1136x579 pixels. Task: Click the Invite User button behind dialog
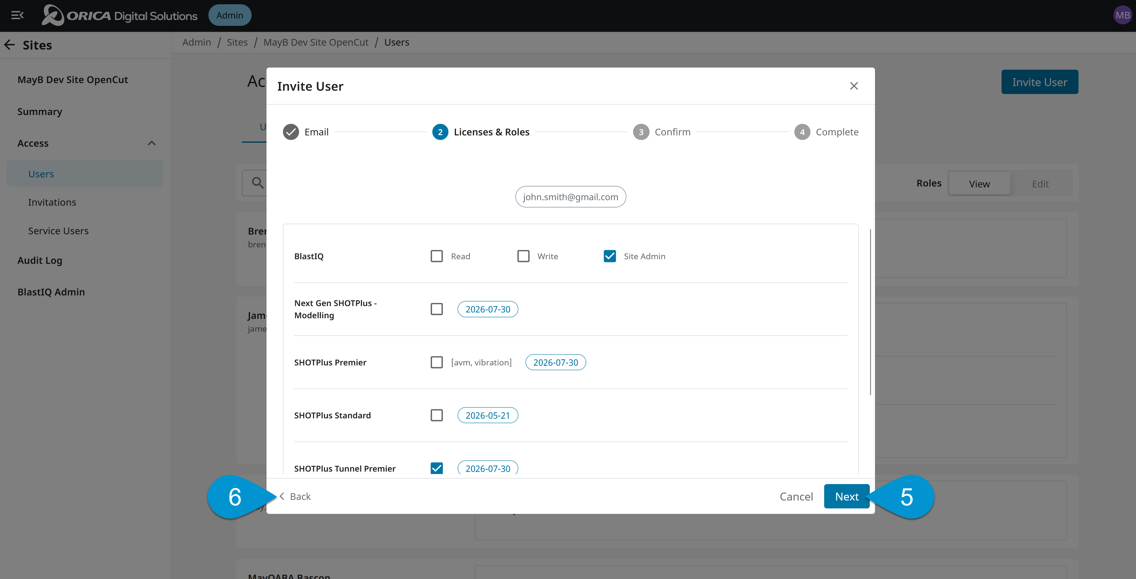click(x=1040, y=82)
